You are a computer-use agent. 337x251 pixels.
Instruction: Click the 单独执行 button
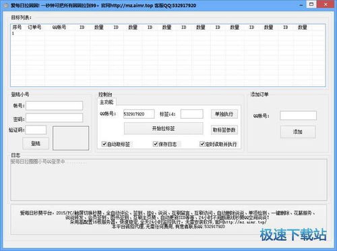[224, 114]
